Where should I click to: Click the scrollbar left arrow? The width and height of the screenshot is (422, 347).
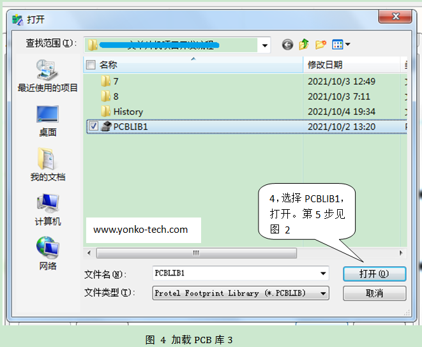[x=89, y=253]
